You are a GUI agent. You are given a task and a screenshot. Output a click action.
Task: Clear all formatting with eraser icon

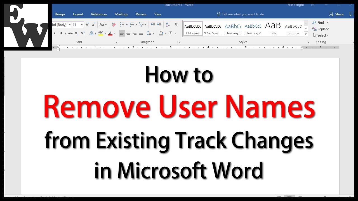(113, 25)
